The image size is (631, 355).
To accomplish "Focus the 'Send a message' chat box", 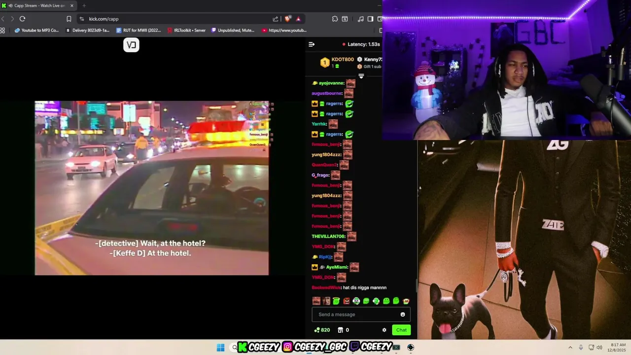I will (x=361, y=315).
